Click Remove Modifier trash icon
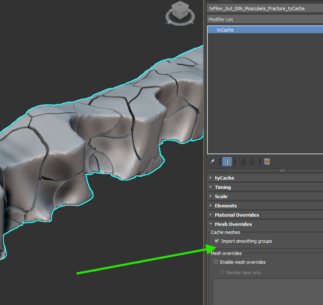 tap(252, 162)
